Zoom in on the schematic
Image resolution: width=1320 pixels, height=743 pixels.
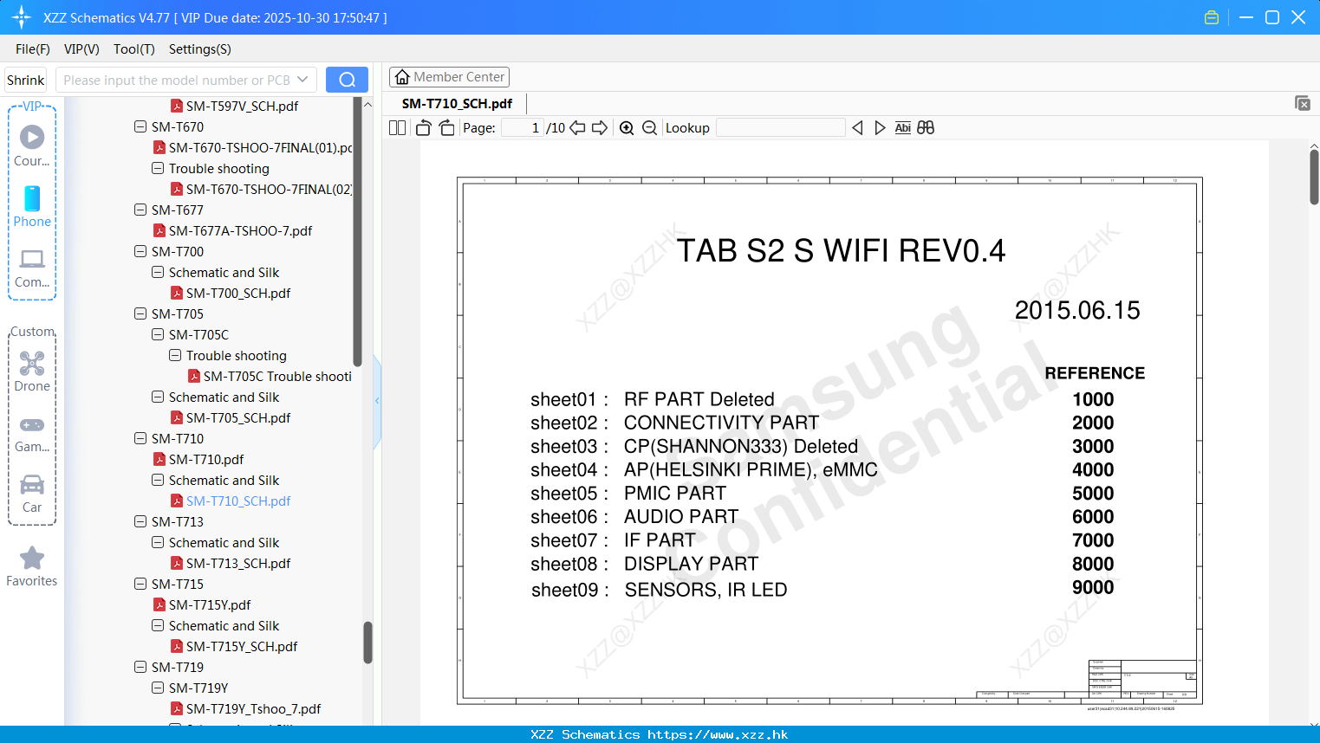tap(627, 128)
